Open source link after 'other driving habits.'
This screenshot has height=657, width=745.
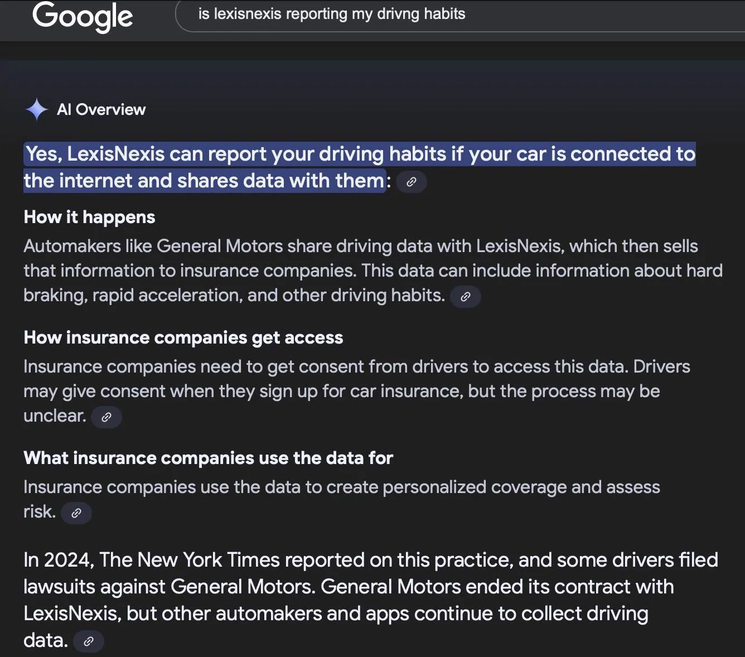(466, 297)
